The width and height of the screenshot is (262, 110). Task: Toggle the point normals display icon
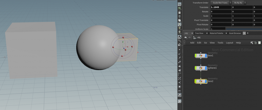(179, 54)
